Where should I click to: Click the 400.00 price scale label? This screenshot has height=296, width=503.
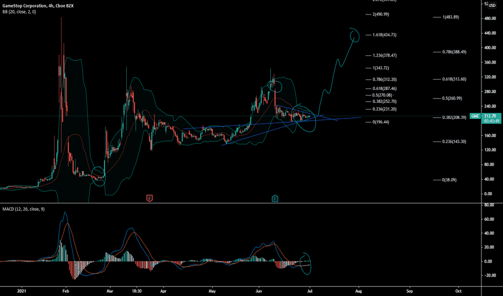pos(490,48)
